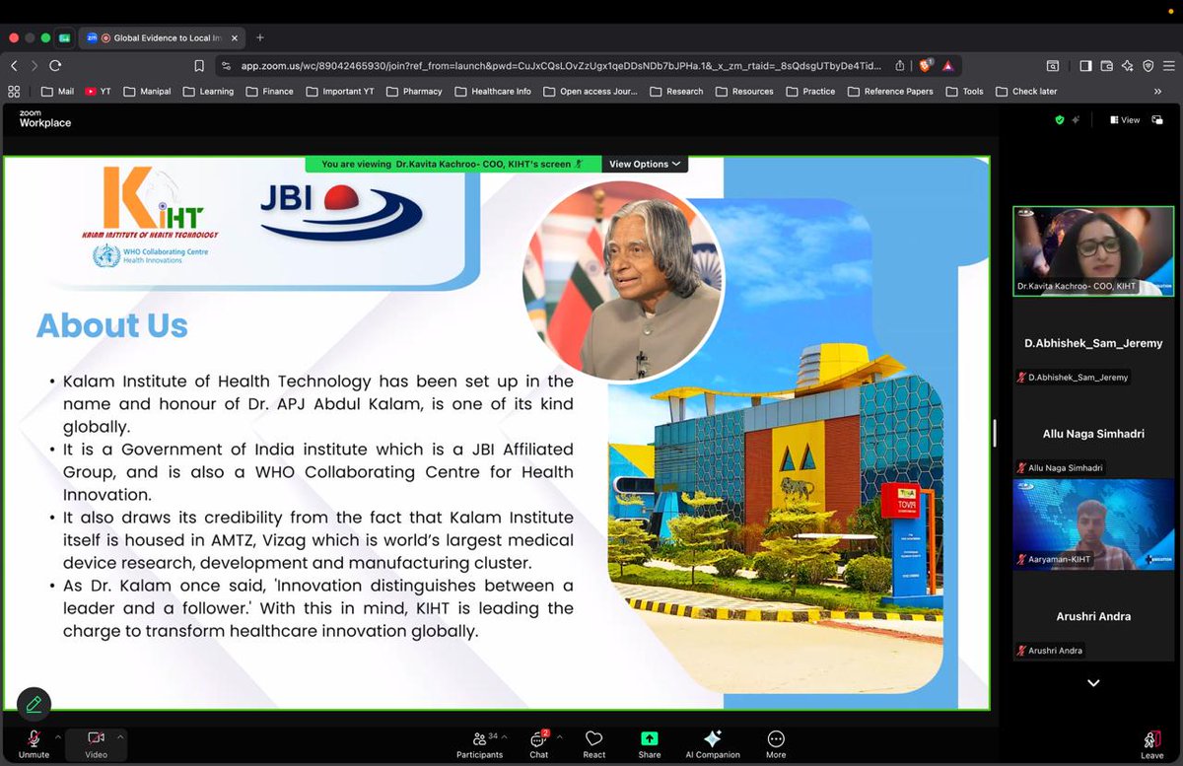Go back in the browser
The image size is (1183, 766).
pyautogui.click(x=14, y=65)
